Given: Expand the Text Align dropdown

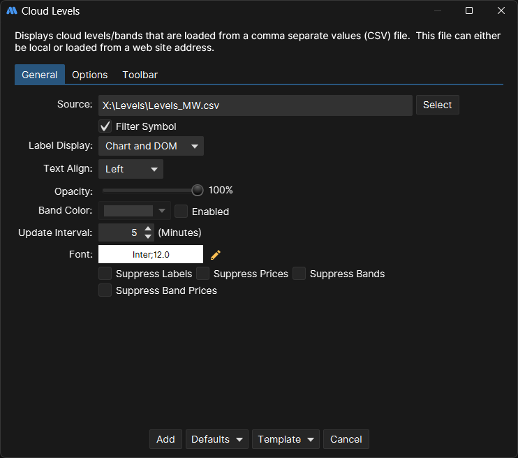Looking at the screenshot, I should (x=131, y=169).
